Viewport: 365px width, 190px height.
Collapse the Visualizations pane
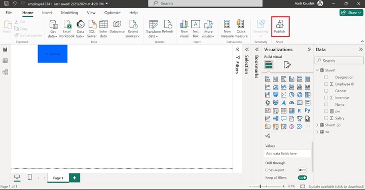tap(309, 49)
